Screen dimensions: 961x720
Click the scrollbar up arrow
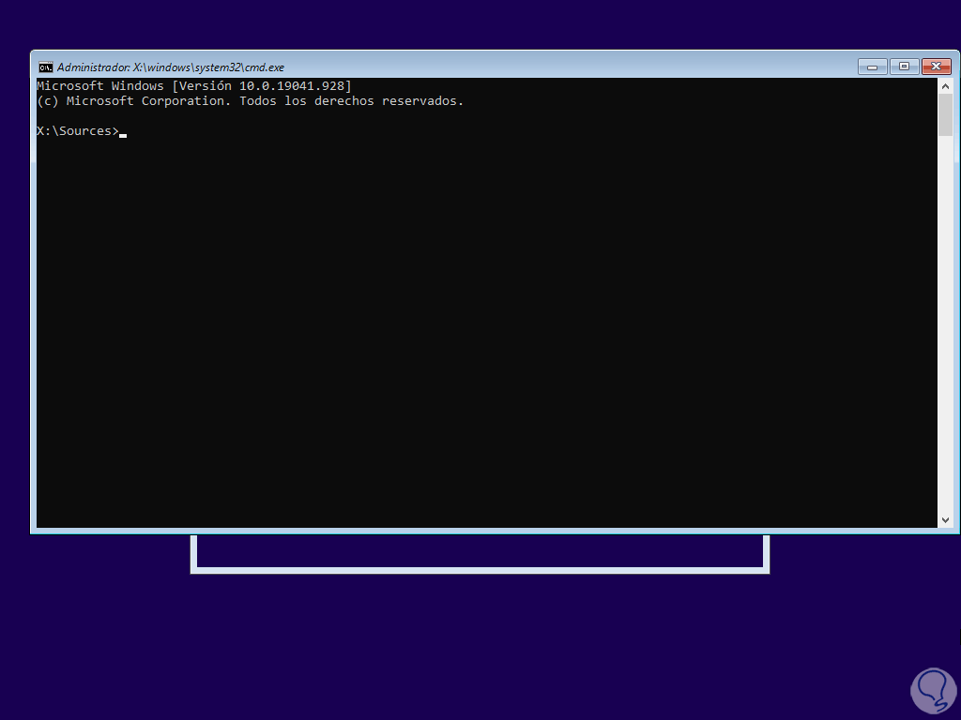pos(945,86)
